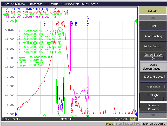Open the Active Ch/Trace menu

[14, 4]
